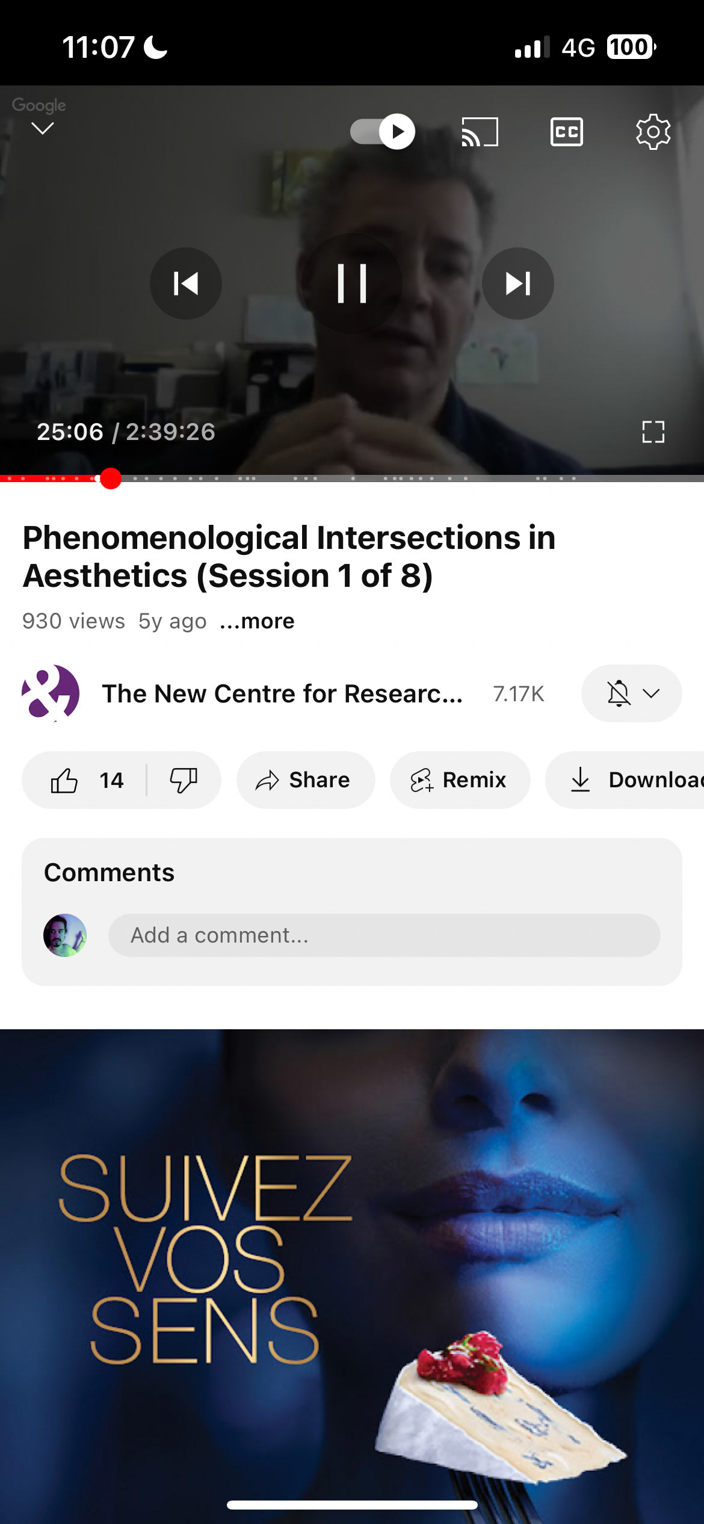The image size is (704, 1524).
Task: Open notification bell dropdown
Action: tap(631, 693)
